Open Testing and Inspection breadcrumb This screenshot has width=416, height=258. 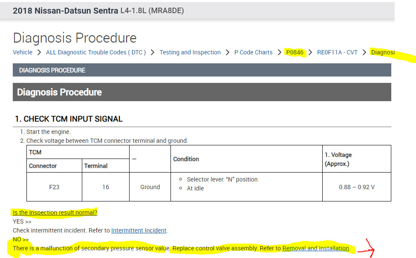190,52
